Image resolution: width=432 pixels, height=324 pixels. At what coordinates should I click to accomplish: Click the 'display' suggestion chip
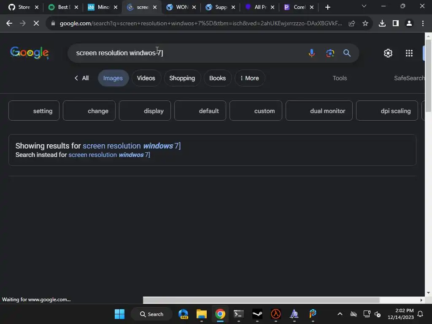click(x=145, y=111)
